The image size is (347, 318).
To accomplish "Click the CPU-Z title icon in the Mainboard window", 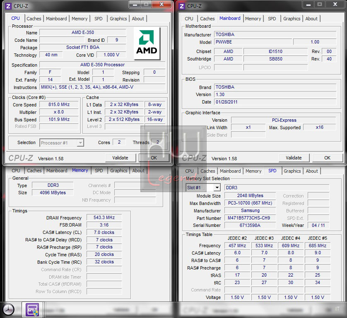I will (x=182, y=6).
